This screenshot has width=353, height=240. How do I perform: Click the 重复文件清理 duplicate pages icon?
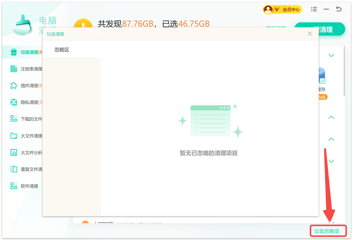[x=14, y=169]
